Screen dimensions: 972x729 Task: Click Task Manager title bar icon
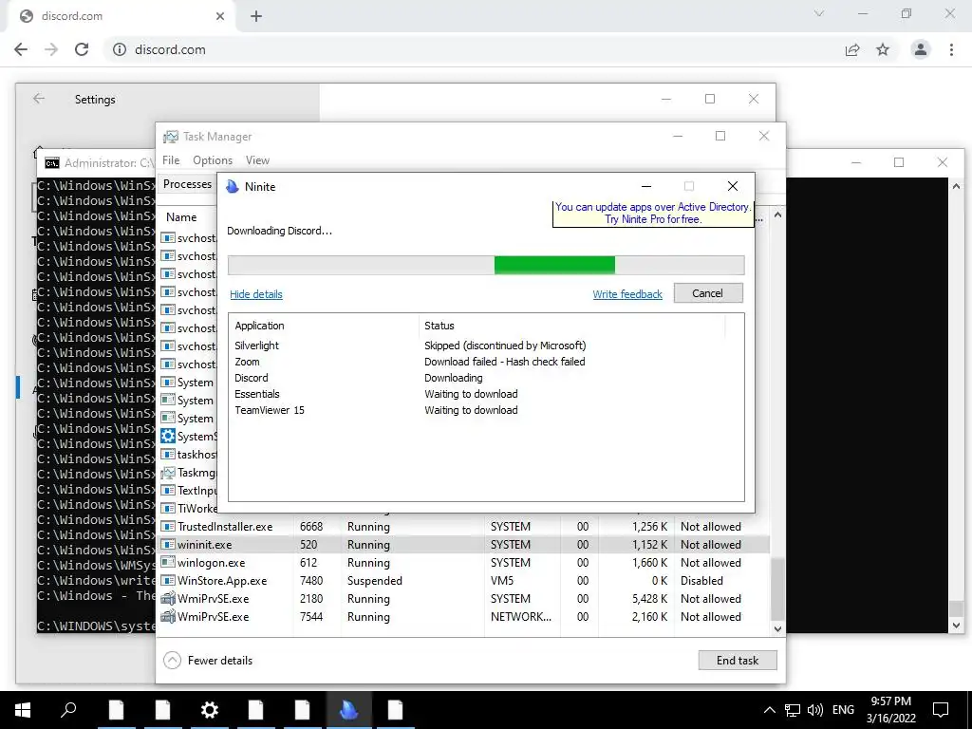(170, 137)
